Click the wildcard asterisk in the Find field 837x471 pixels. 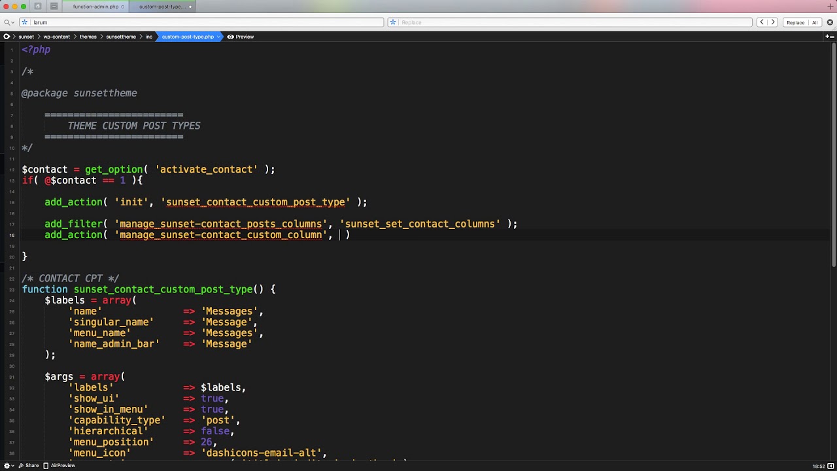(25, 22)
